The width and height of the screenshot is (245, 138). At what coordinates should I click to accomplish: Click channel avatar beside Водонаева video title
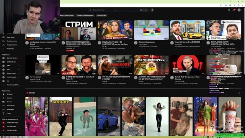tap(100, 43)
